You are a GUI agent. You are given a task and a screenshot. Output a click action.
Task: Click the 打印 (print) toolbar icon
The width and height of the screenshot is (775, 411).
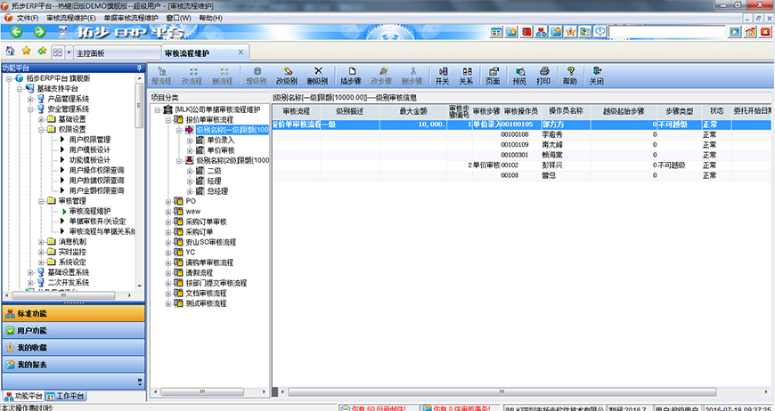(x=542, y=75)
